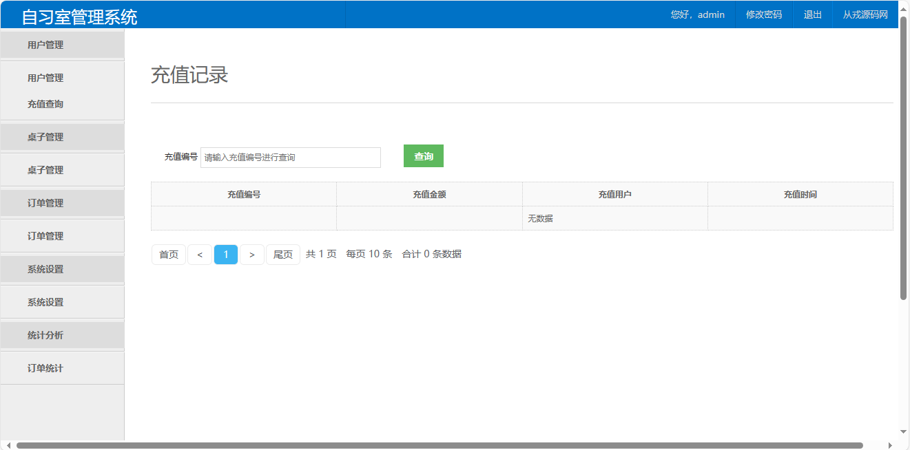The image size is (910, 450).
Task: Click the vertical scrollbar down arrow
Action: click(x=903, y=431)
